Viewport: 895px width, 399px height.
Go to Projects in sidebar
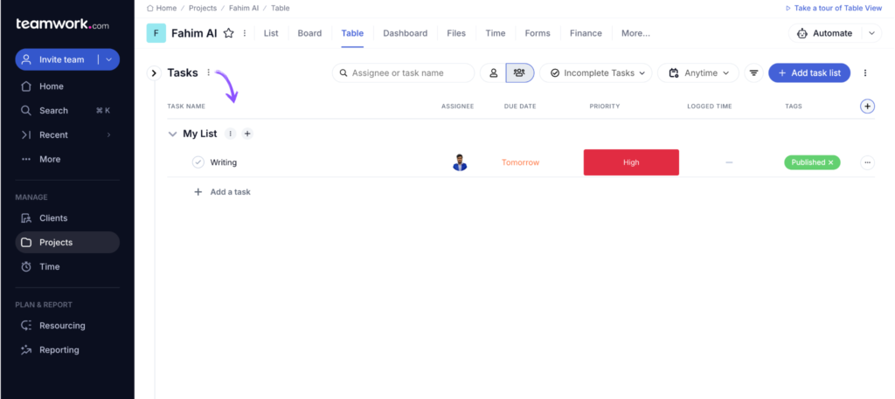67,242
